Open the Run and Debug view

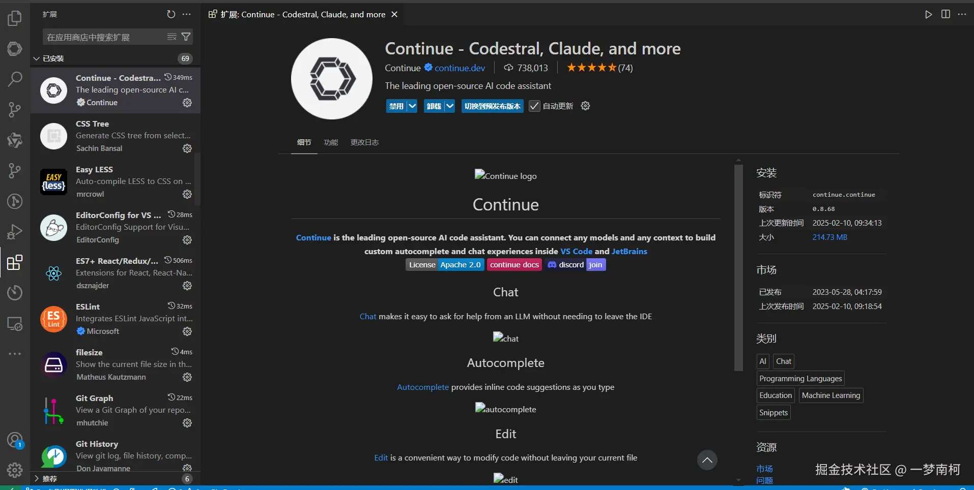point(15,232)
